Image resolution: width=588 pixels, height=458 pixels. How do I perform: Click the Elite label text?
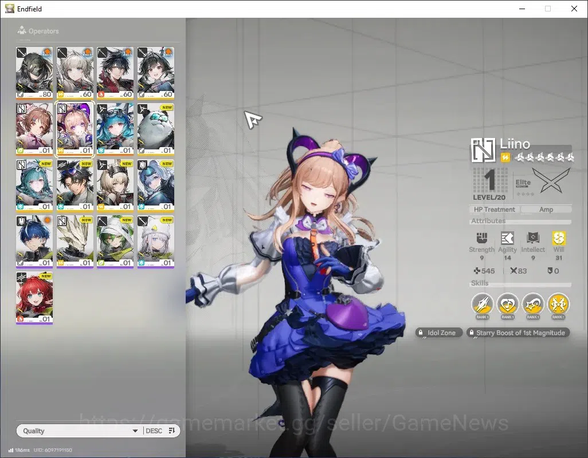coord(523,183)
